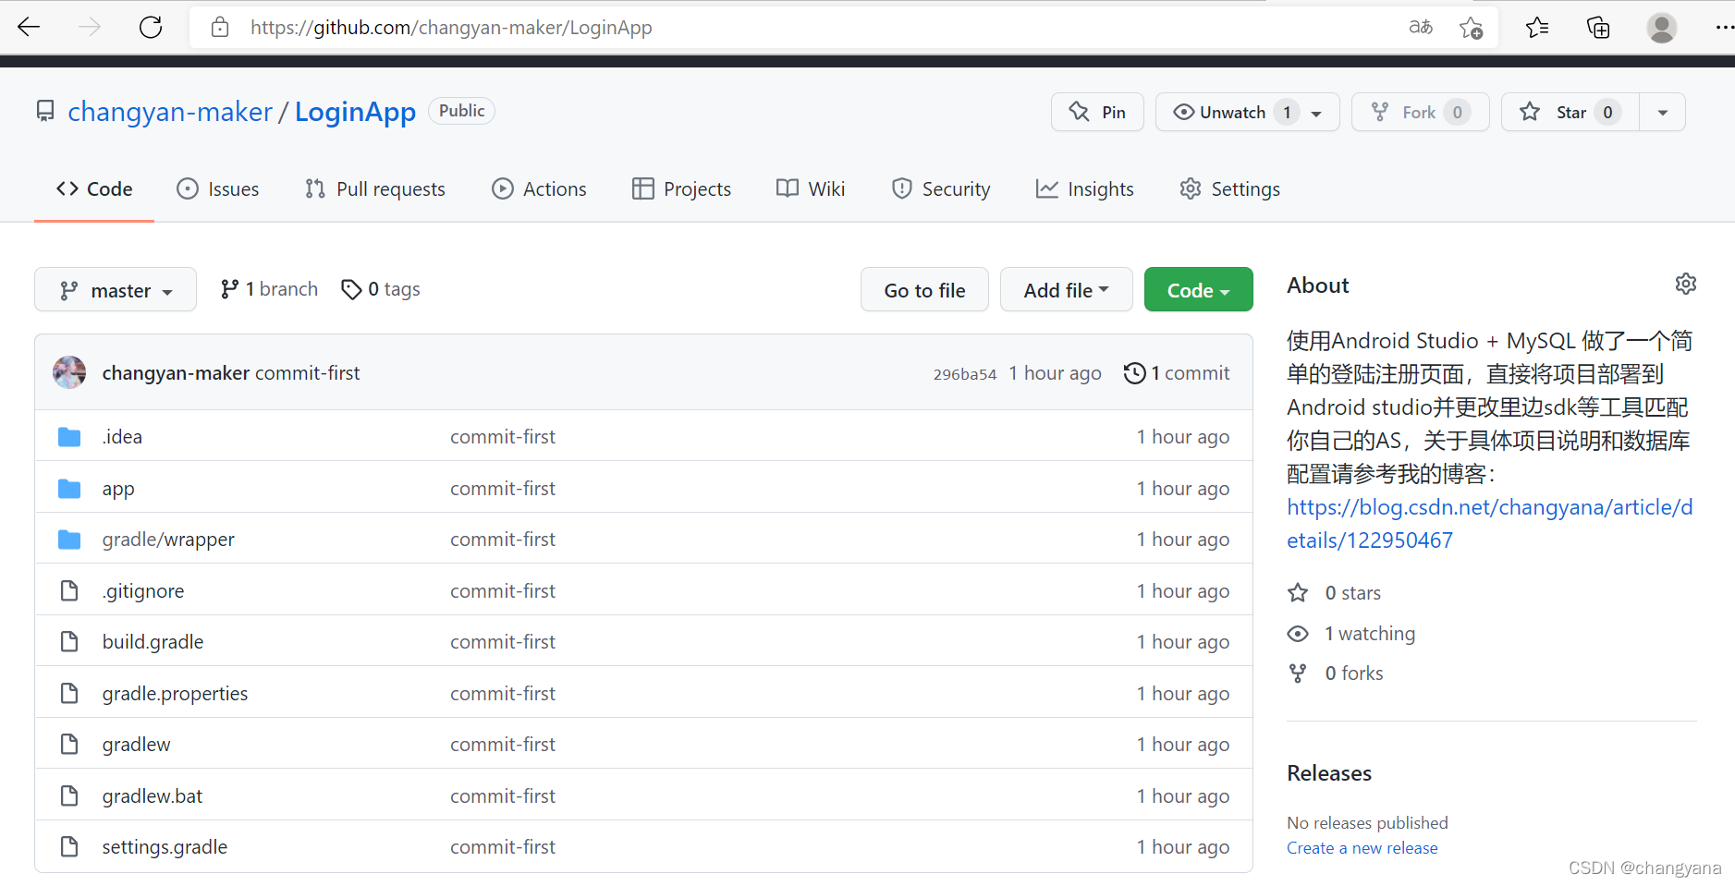Open the browser profile avatar
Image resolution: width=1735 pixels, height=886 pixels.
coord(1661,28)
